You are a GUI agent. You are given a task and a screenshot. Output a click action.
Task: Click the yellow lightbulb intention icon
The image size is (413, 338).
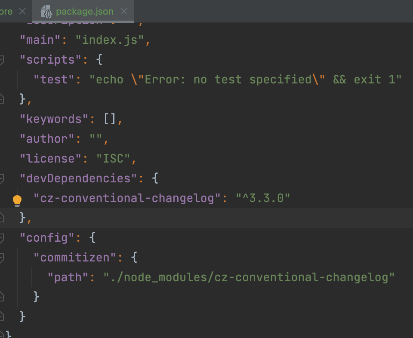coord(17,201)
